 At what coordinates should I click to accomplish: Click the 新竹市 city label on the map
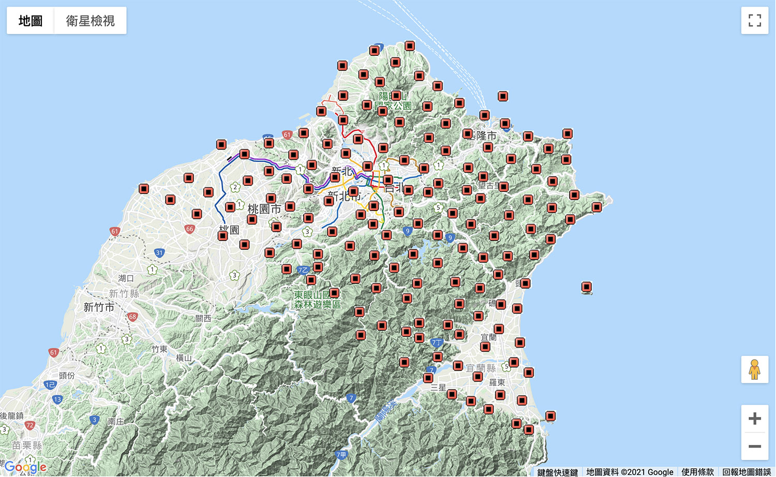click(x=99, y=307)
